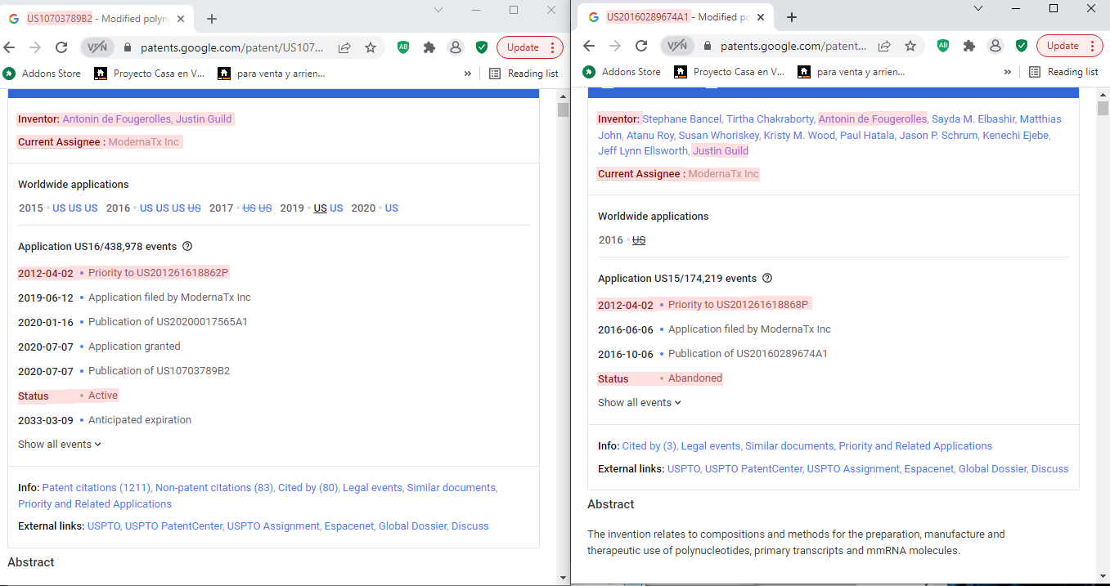The height and width of the screenshot is (586, 1110).
Task: Open bookmarks overflow chevron in left browser
Action: click(468, 74)
